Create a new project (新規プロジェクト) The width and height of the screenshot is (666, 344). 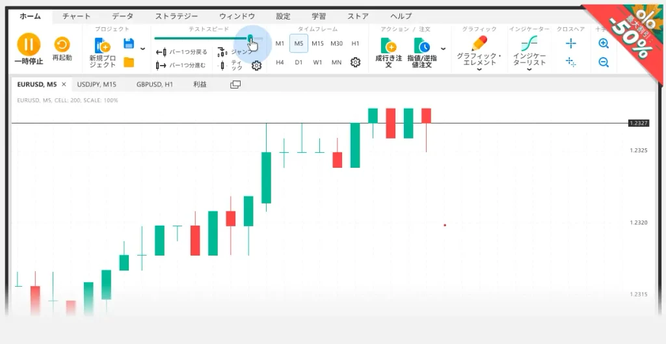(x=102, y=53)
